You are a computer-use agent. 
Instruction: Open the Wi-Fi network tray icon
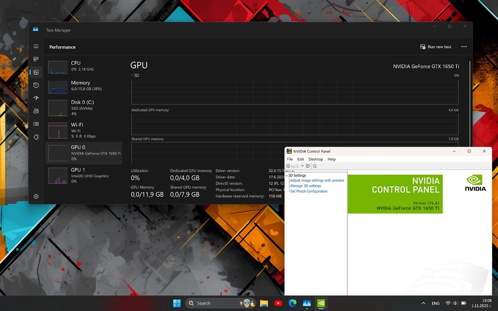click(448, 304)
